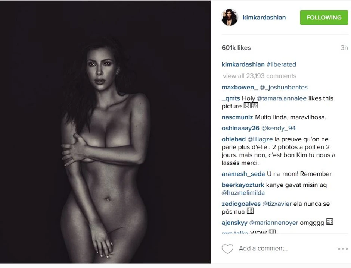Click the #liberated hashtag

[282, 64]
